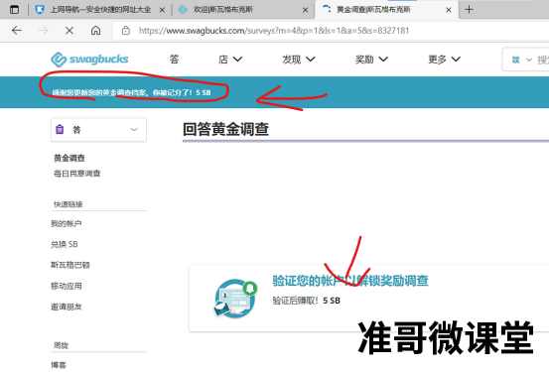
Task: Click the 验证后赚取! 5 SB text
Action: 307,301
